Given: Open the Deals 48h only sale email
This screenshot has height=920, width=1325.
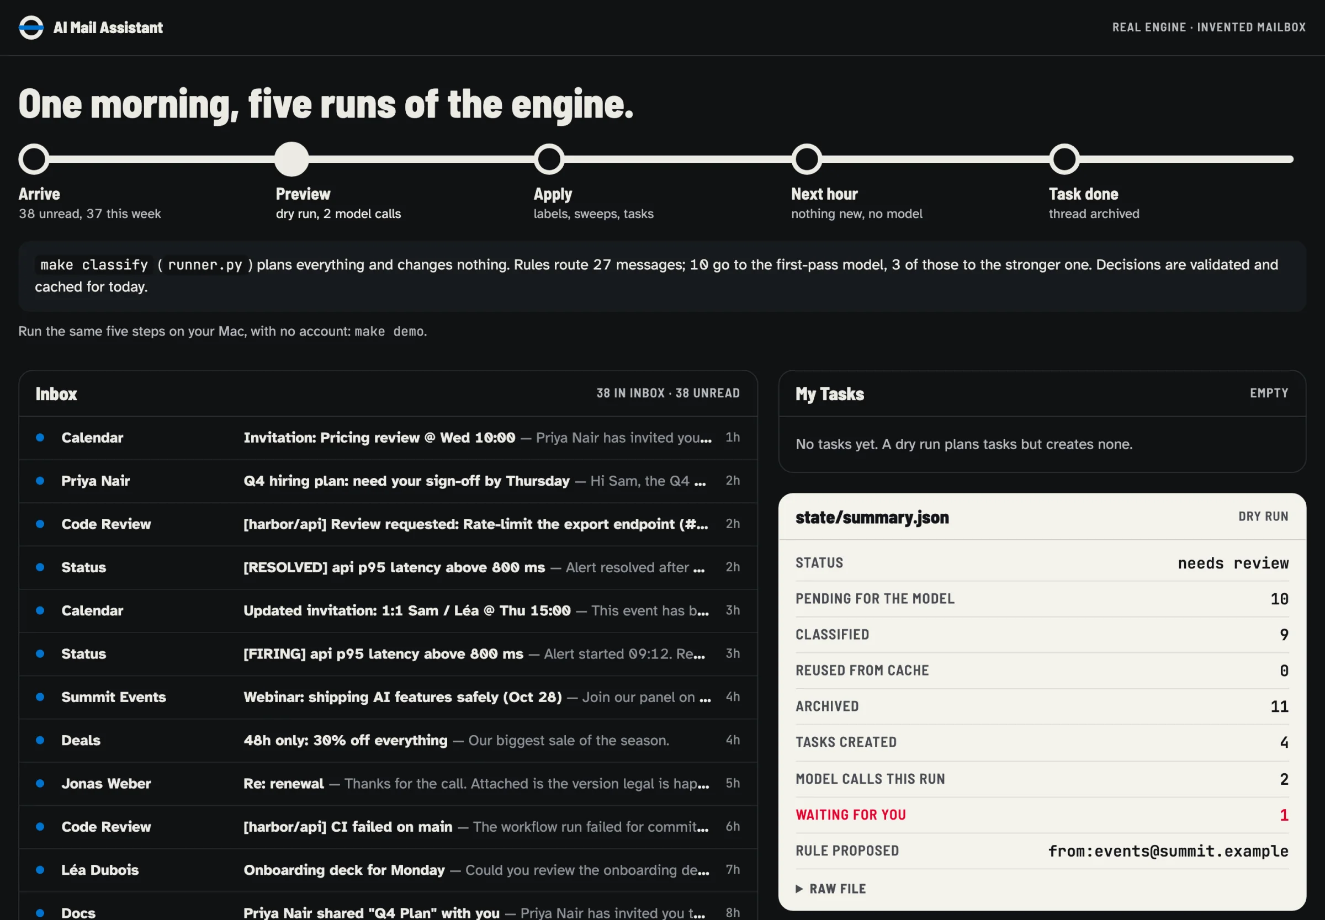Looking at the screenshot, I should pos(388,740).
